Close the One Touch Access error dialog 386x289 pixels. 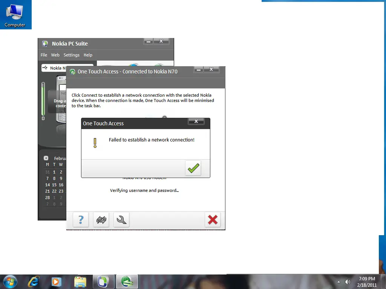pyautogui.click(x=196, y=121)
